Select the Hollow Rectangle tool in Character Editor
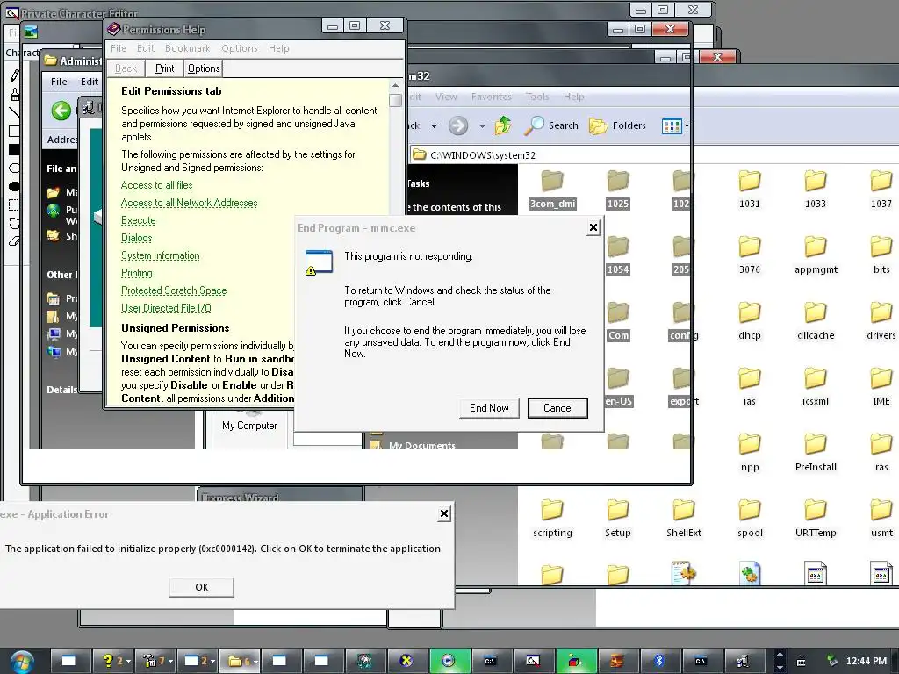 point(14,131)
